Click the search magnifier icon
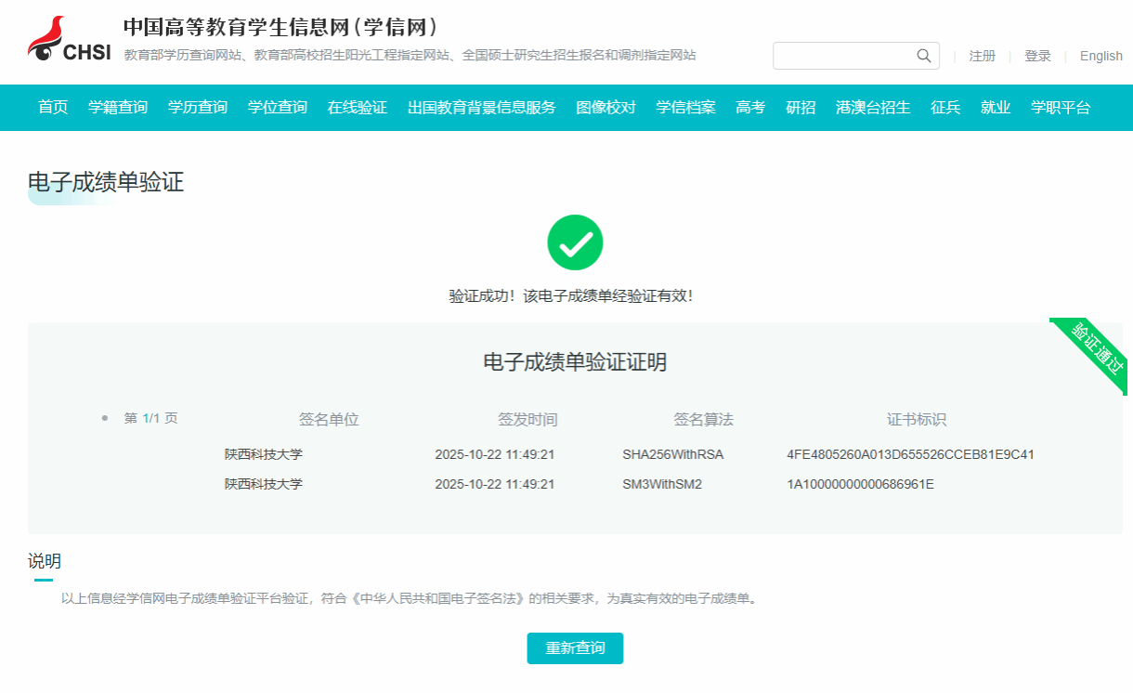Screen dimensions: 1133x693 (923, 56)
